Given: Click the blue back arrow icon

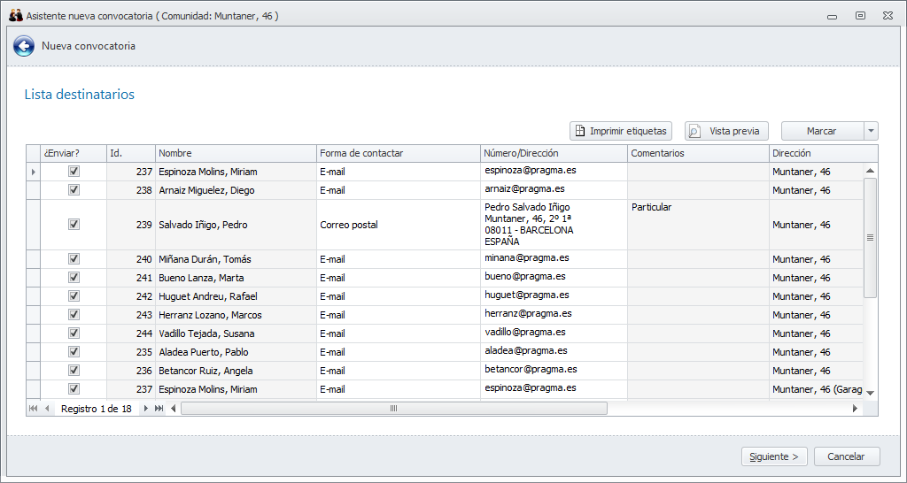Looking at the screenshot, I should click(x=24, y=46).
